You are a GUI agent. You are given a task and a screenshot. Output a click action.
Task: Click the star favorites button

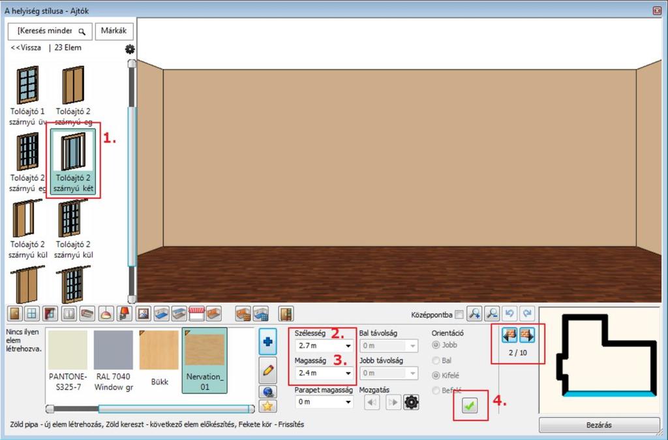pos(268,406)
